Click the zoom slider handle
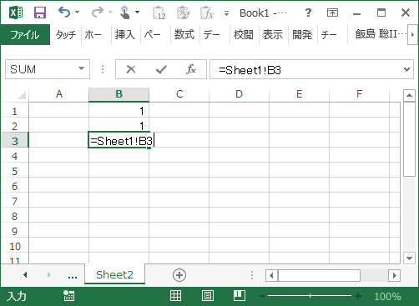 310,296
